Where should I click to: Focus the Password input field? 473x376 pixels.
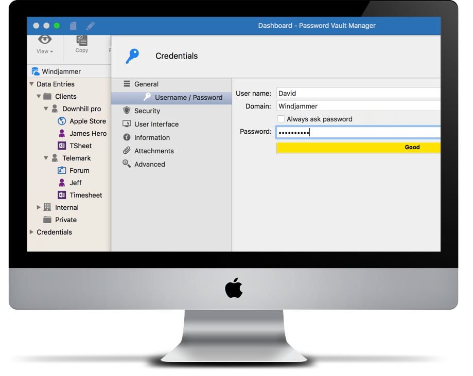(358, 132)
